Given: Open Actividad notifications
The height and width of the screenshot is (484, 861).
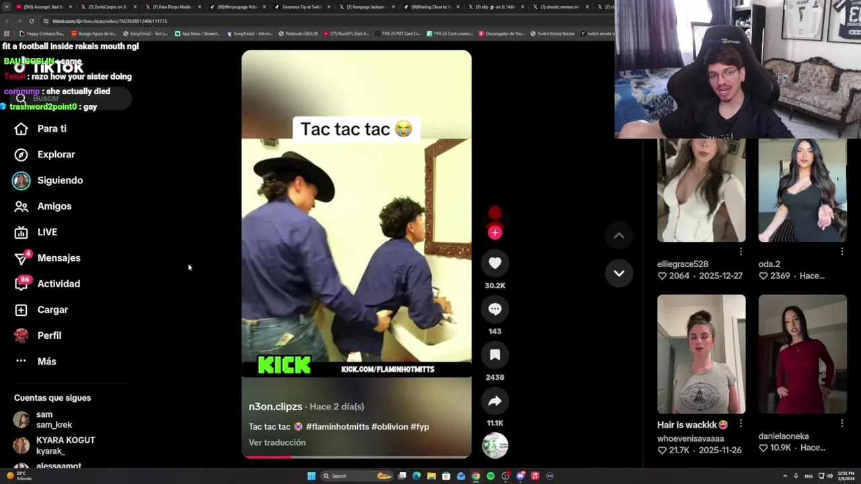Looking at the screenshot, I should point(47,284).
